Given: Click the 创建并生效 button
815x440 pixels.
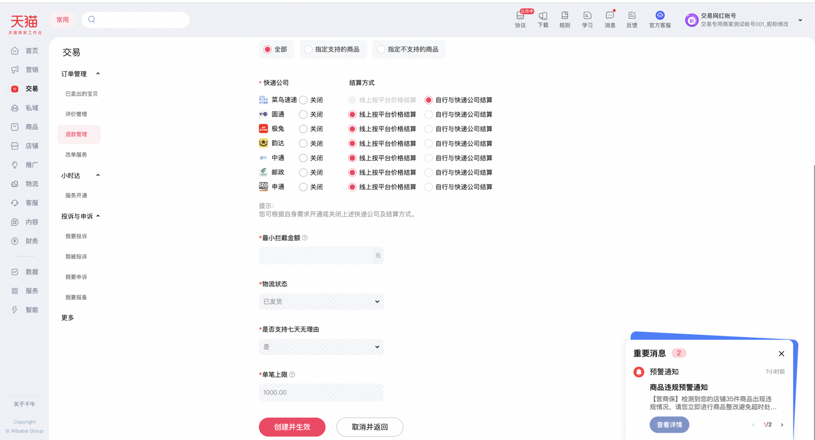Looking at the screenshot, I should [x=292, y=427].
